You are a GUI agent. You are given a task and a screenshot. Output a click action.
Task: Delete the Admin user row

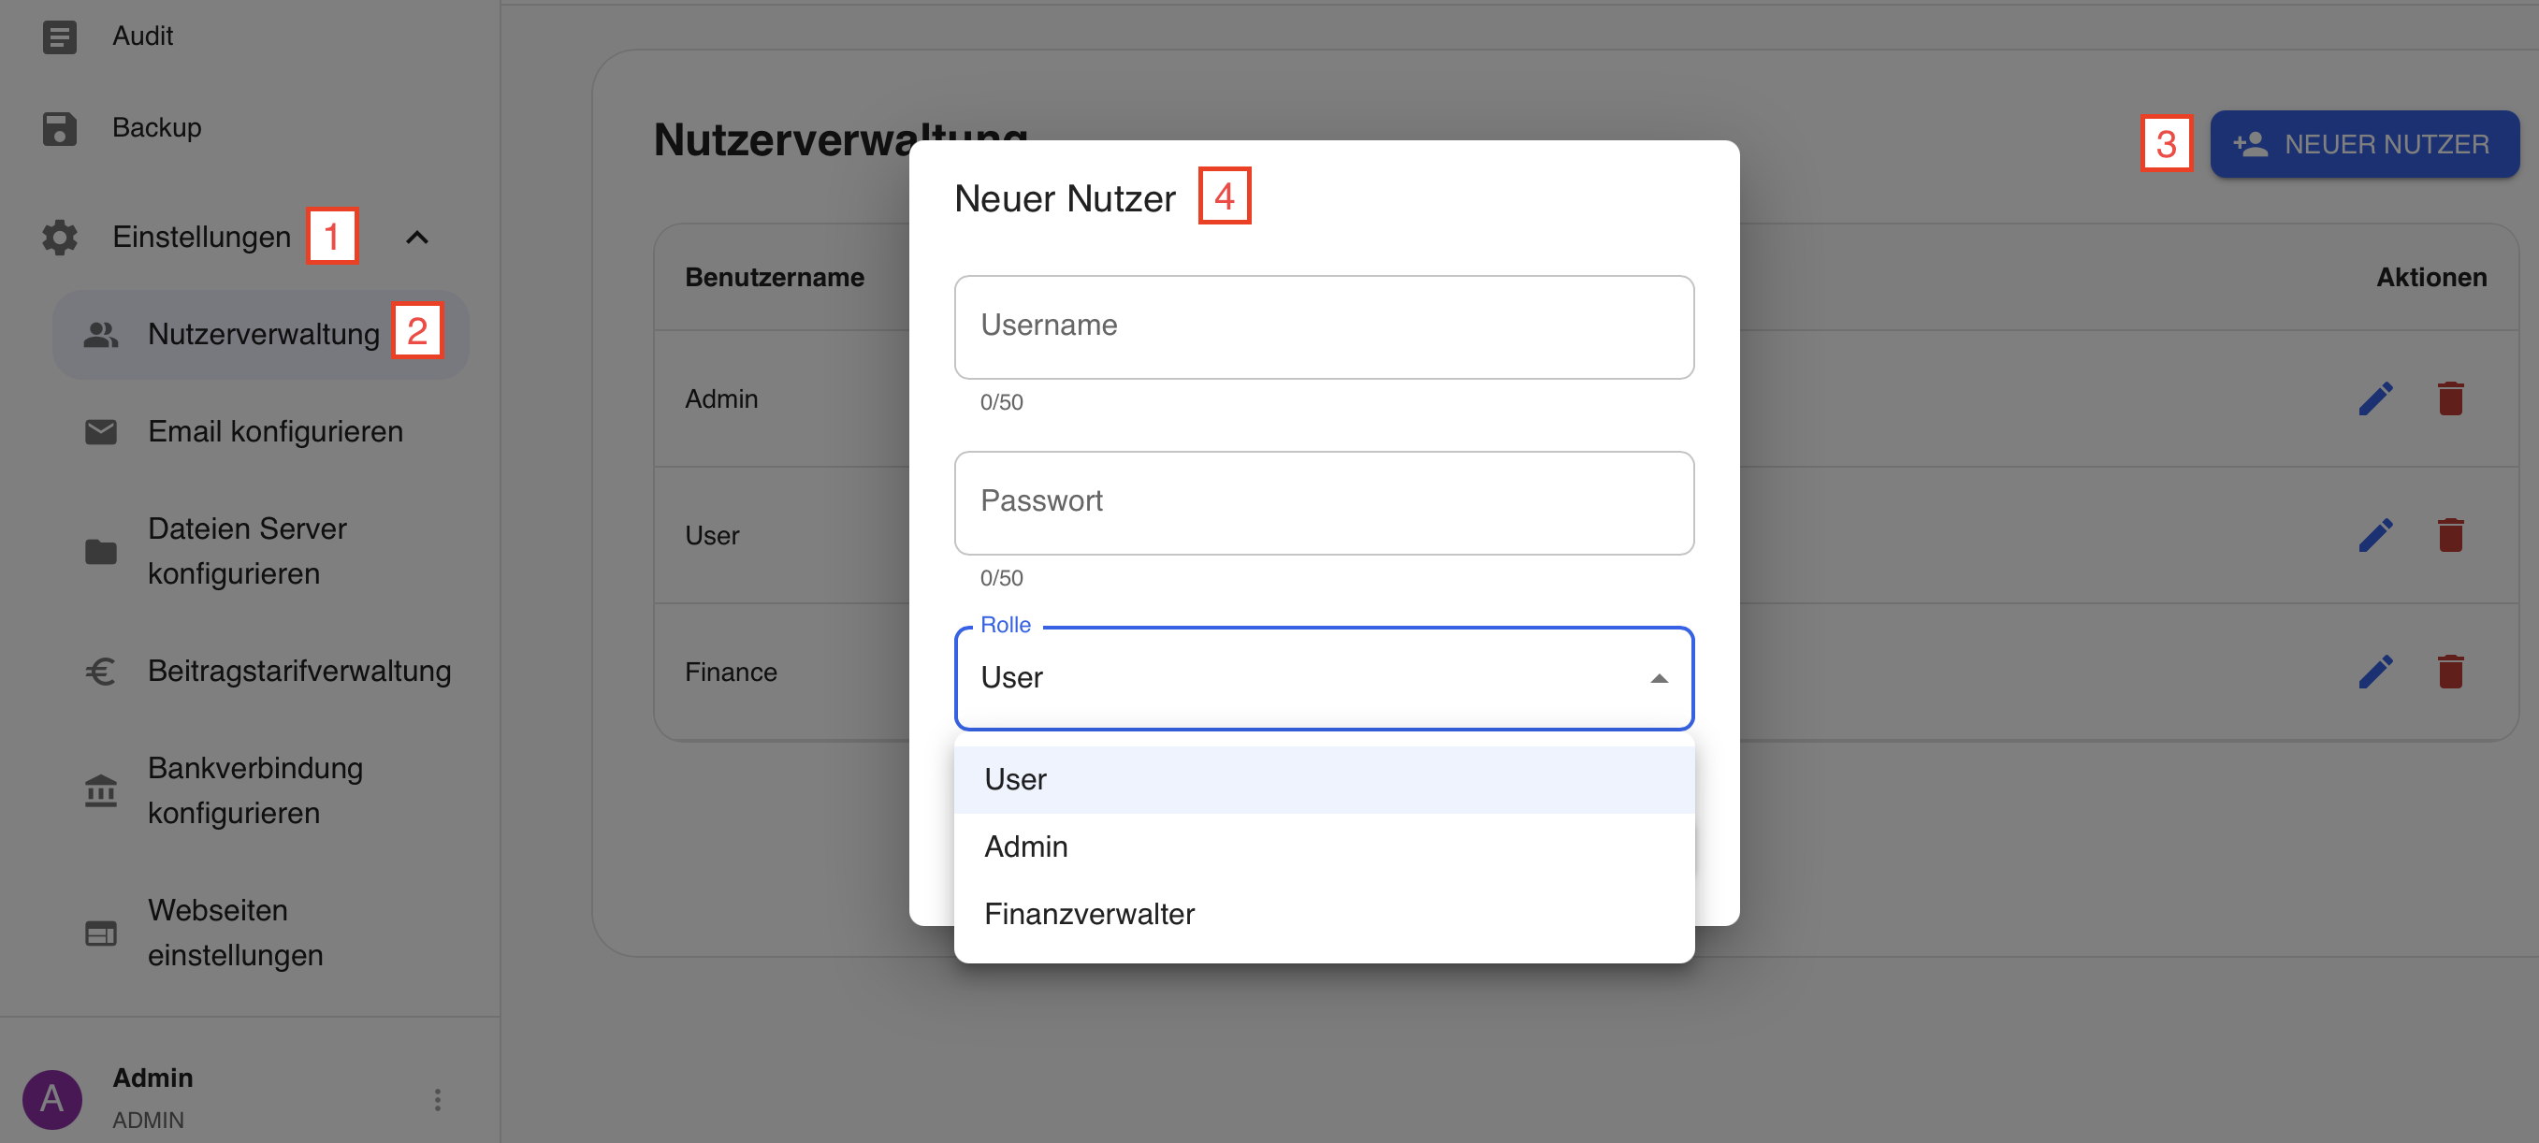pyautogui.click(x=2450, y=398)
